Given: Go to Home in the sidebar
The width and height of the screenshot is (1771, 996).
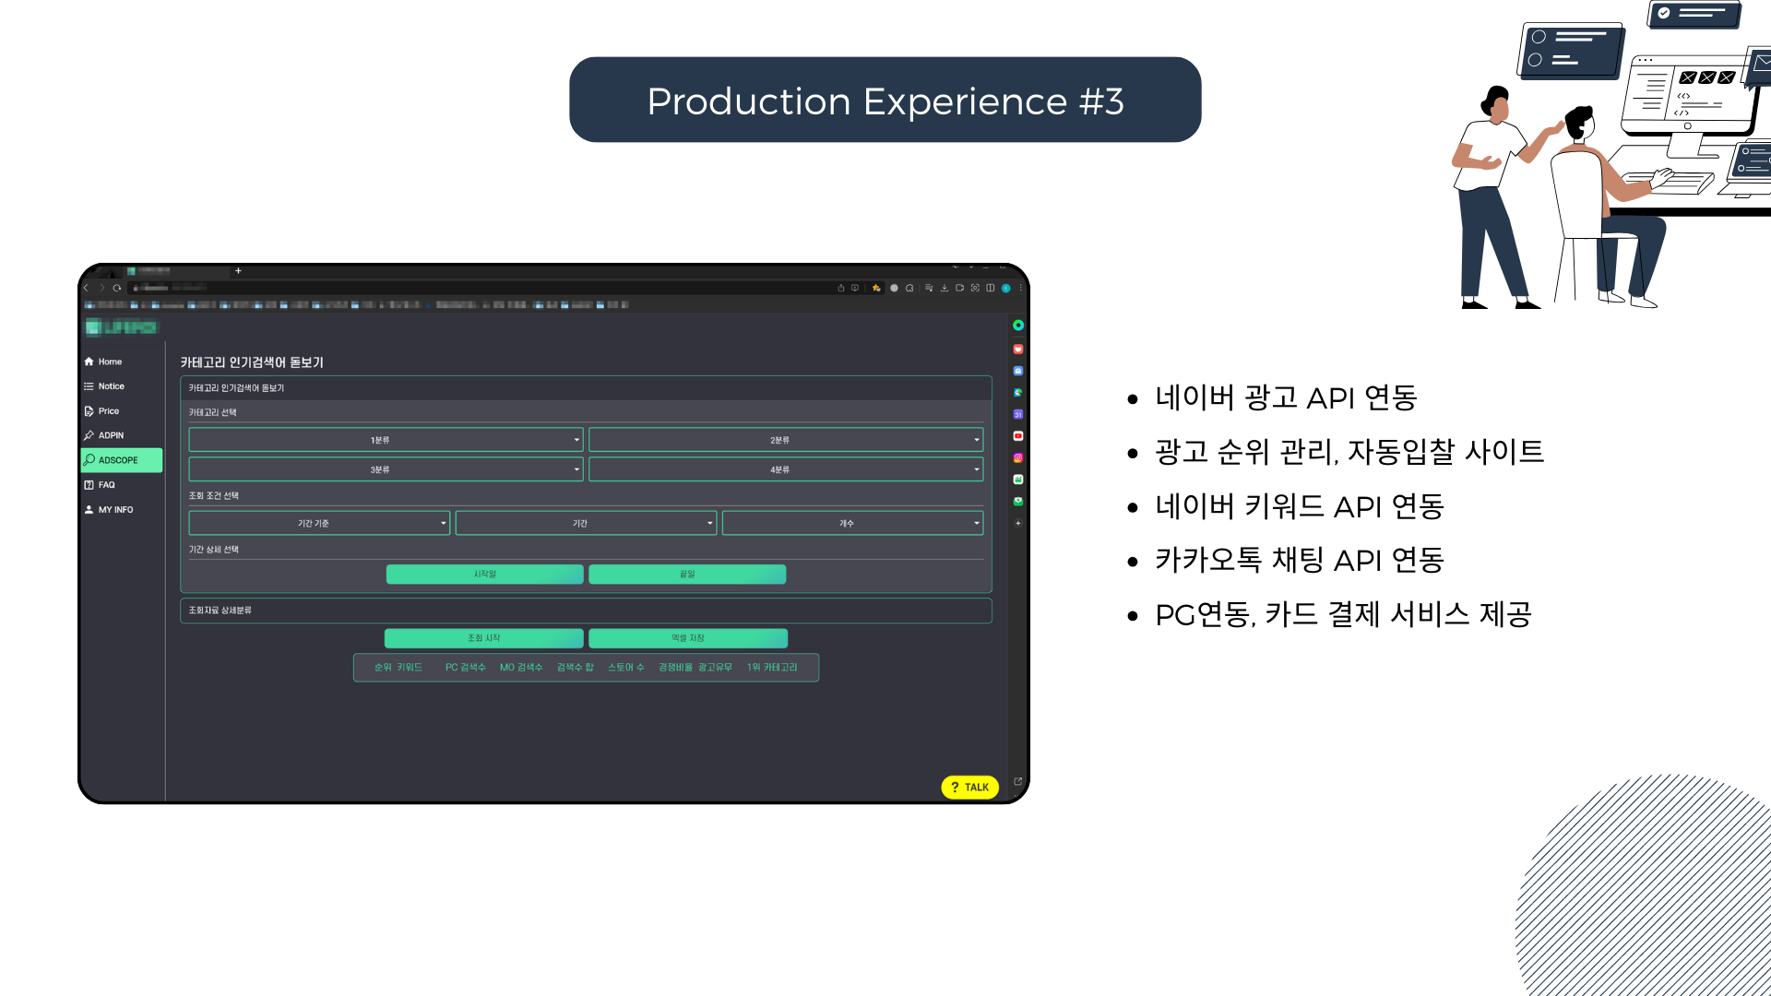Looking at the screenshot, I should coord(109,362).
